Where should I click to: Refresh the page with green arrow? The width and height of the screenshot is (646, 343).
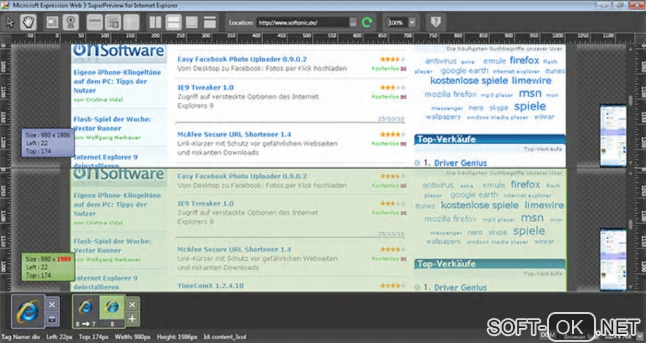367,22
